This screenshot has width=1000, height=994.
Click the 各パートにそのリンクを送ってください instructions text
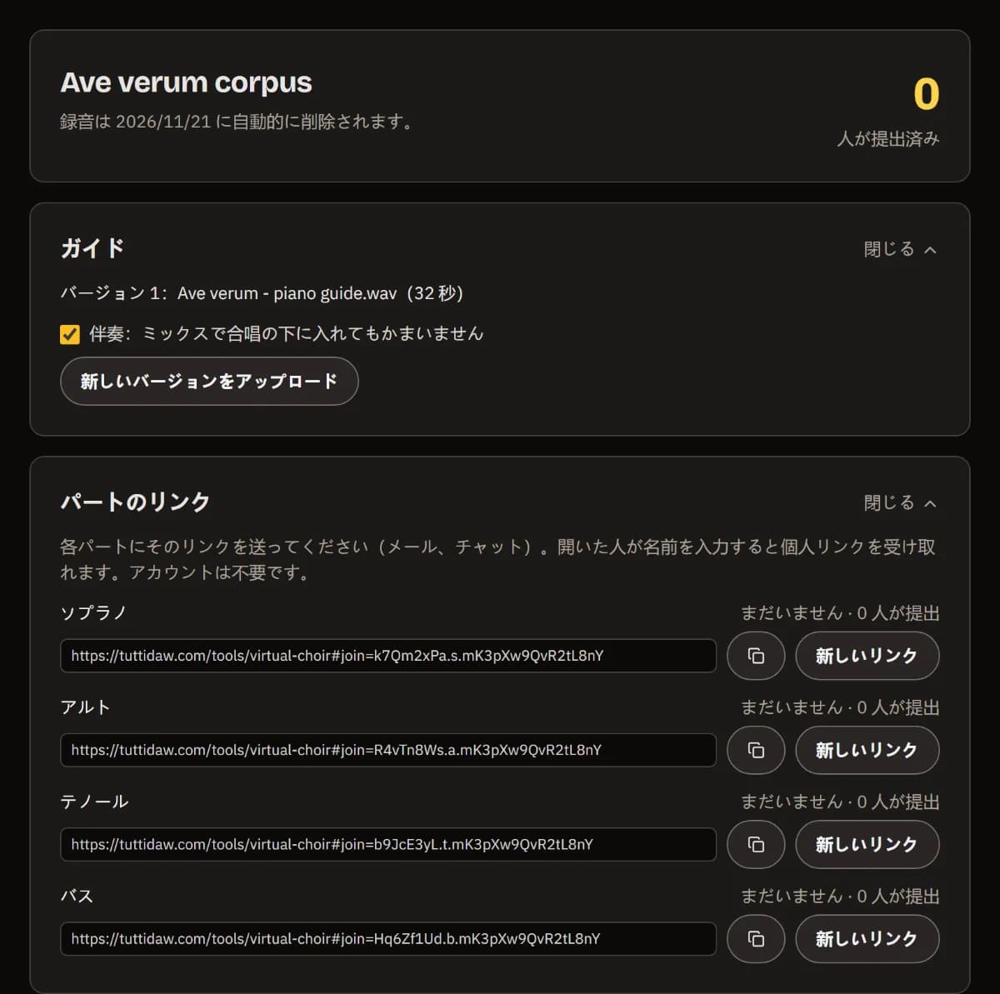coord(497,560)
